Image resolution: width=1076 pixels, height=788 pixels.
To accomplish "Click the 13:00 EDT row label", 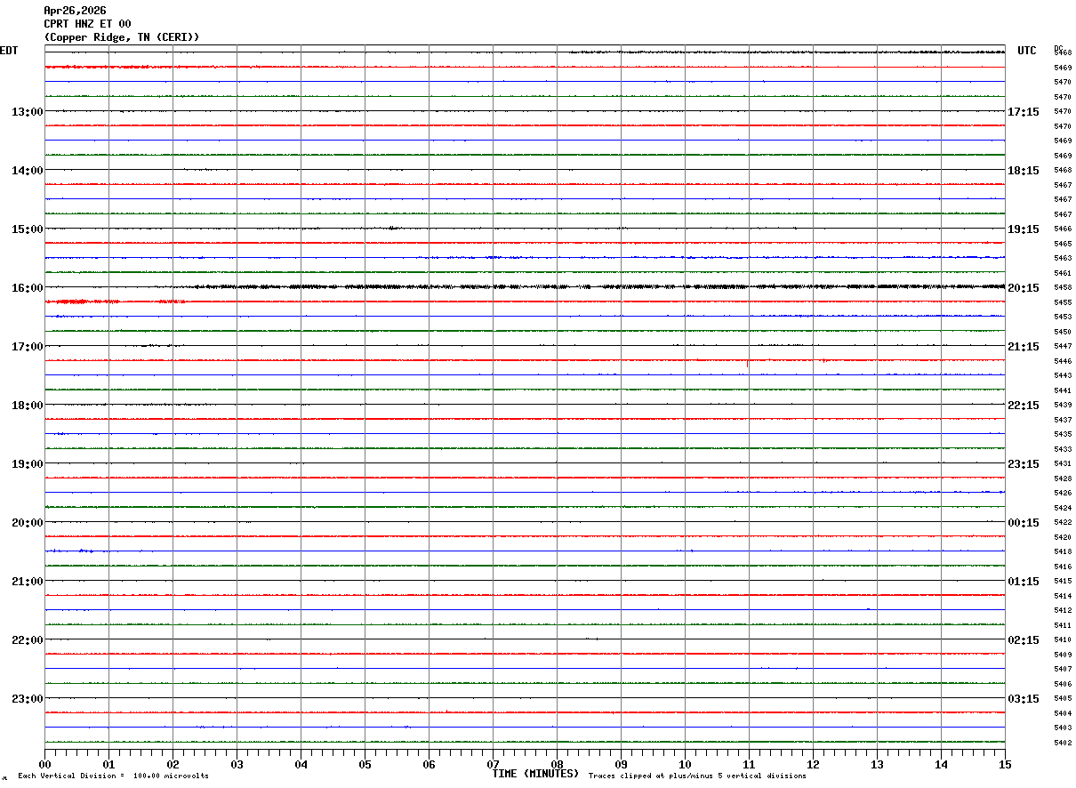I will (x=27, y=111).
